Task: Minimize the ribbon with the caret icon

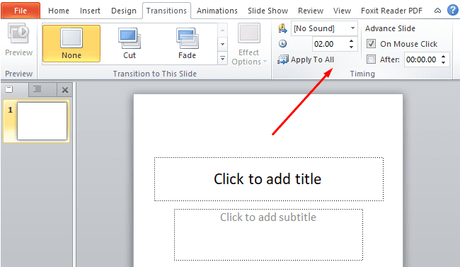Action: (437, 11)
